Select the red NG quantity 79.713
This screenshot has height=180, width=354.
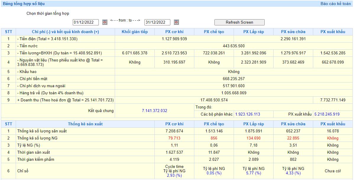point(174,138)
